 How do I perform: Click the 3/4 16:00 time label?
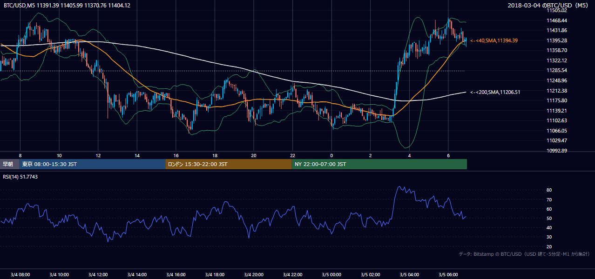176,275
